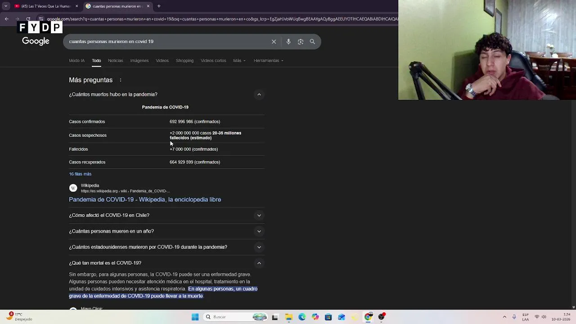
Task: Switch the ESP LAA keyboard language indicator
Action: tap(526, 317)
